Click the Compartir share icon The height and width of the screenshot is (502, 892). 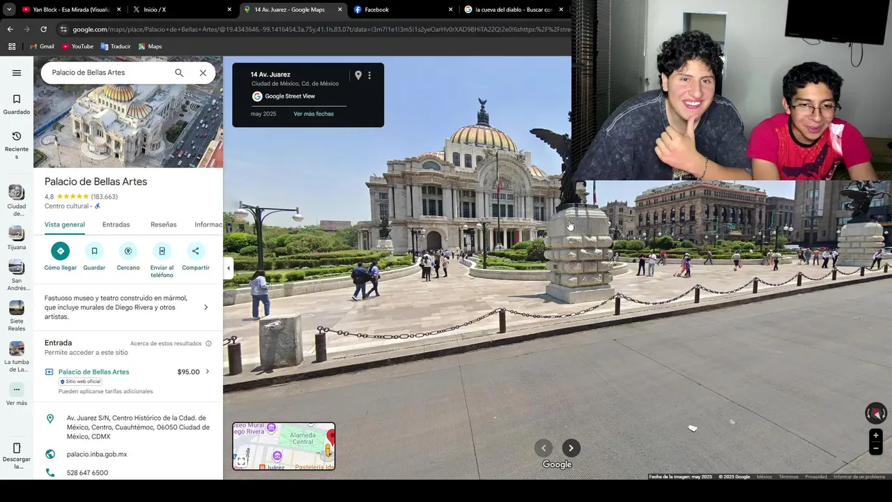(196, 251)
